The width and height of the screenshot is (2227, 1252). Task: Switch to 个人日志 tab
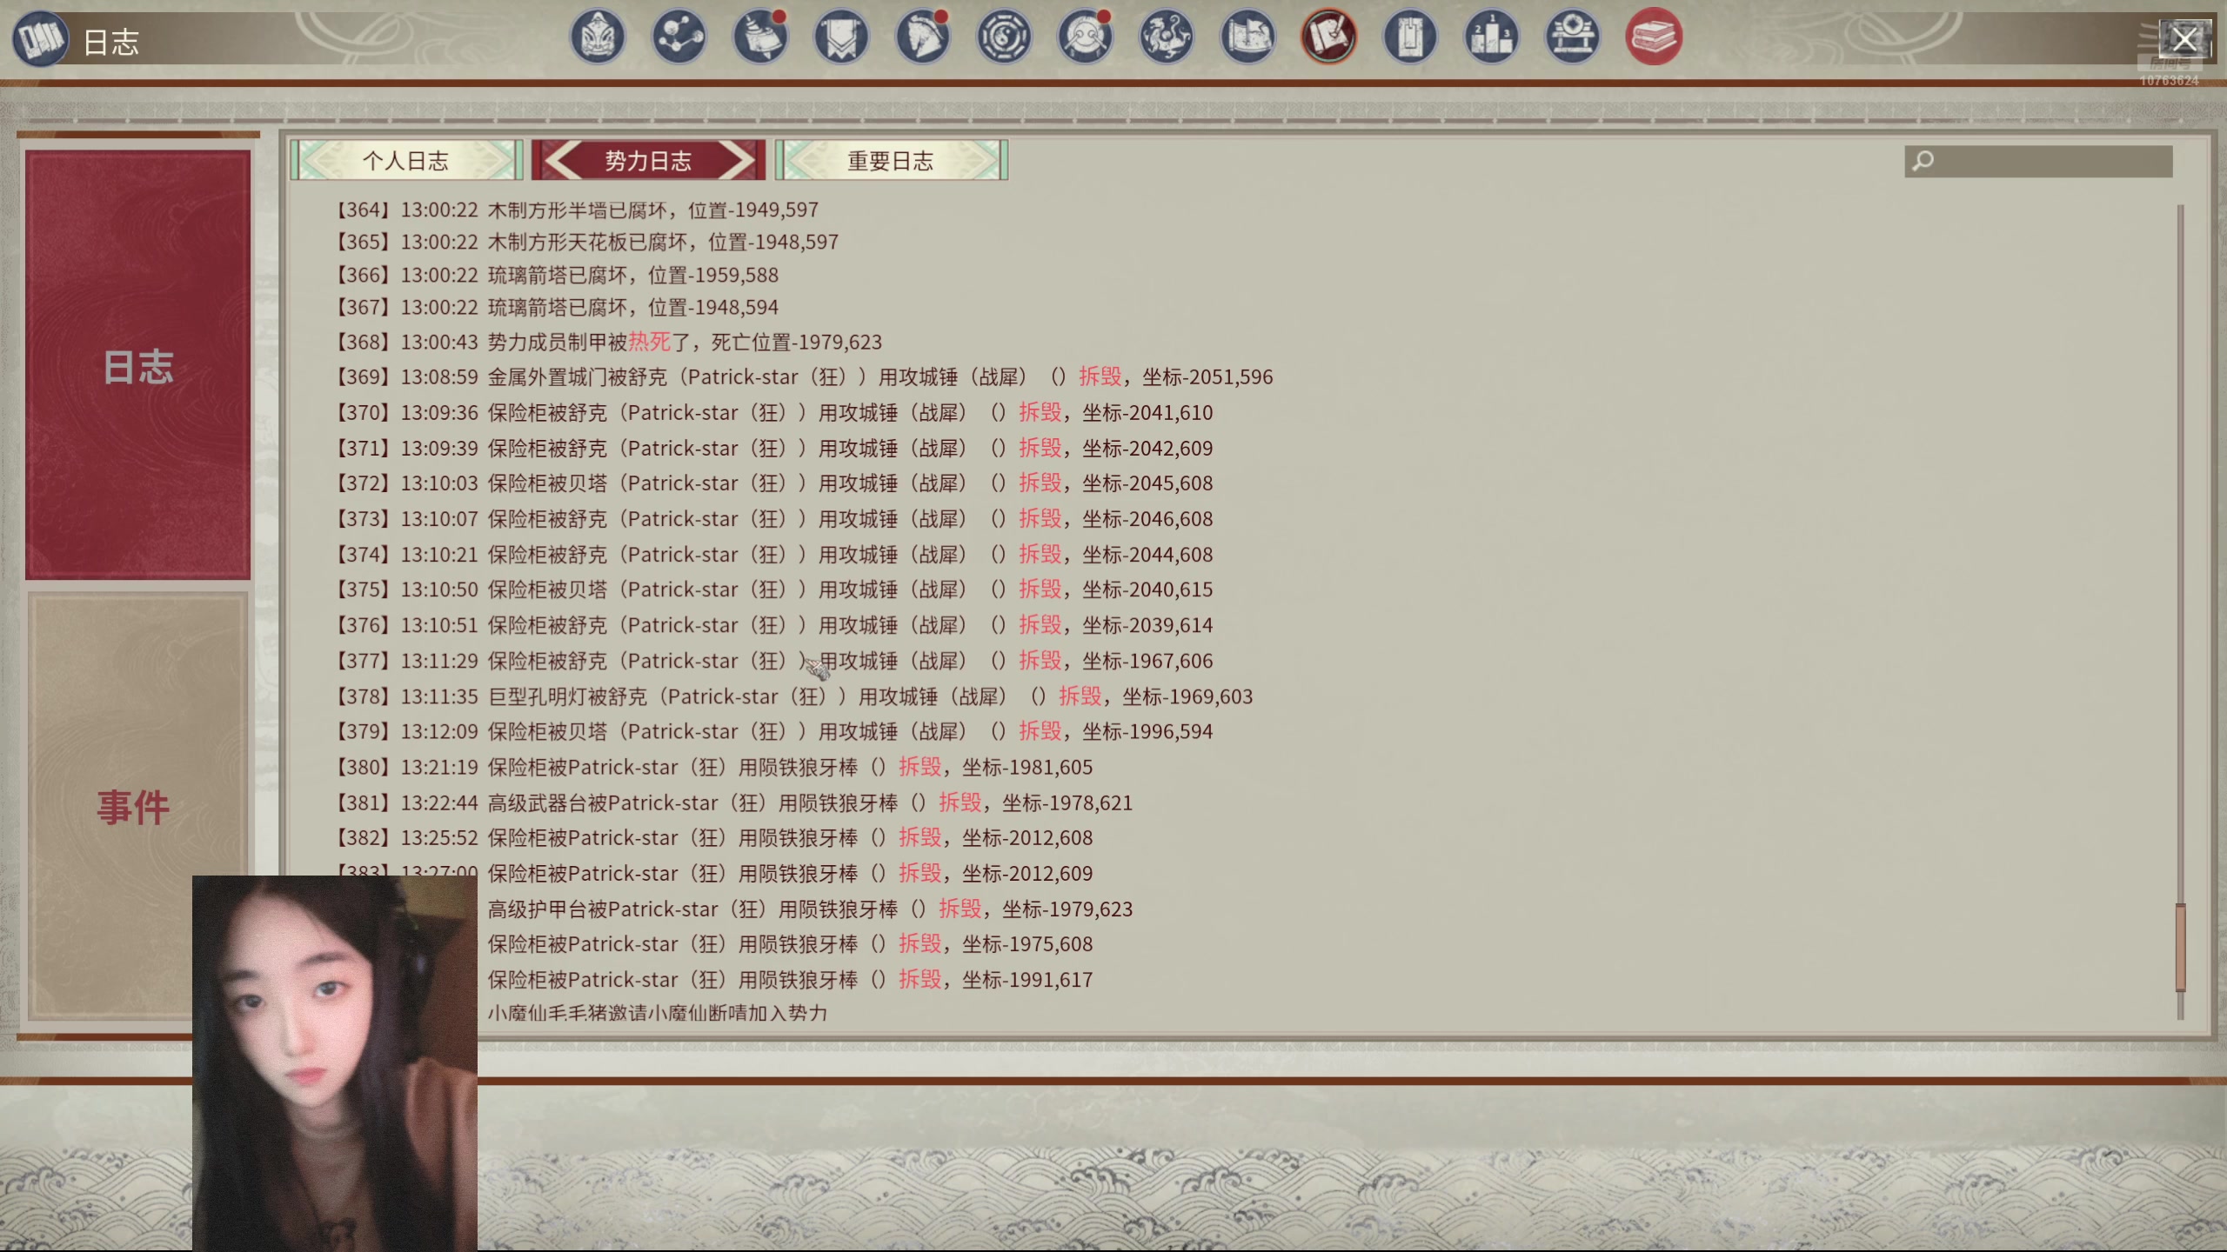coord(405,161)
